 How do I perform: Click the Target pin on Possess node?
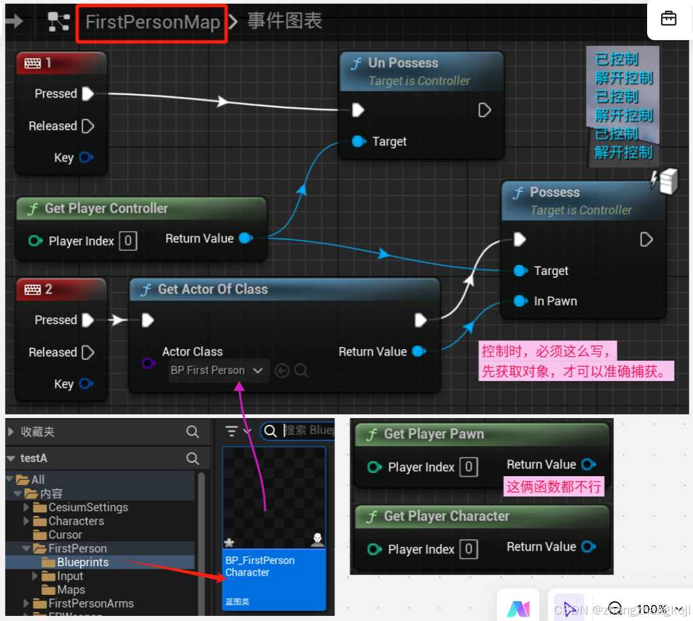point(521,271)
